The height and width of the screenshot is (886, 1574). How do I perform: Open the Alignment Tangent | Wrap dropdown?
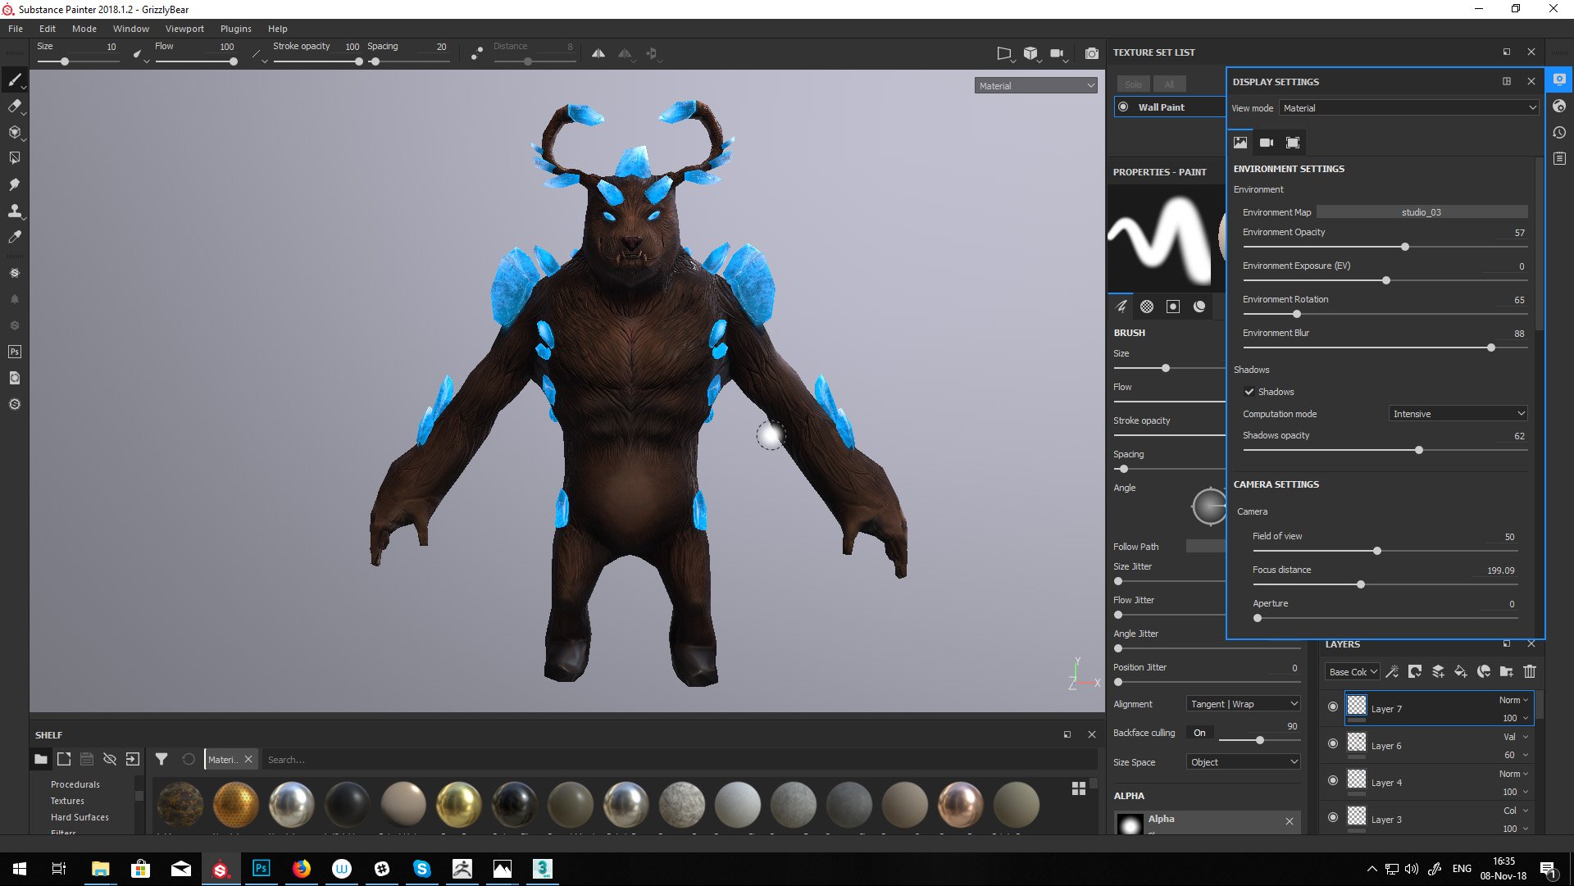(x=1244, y=704)
